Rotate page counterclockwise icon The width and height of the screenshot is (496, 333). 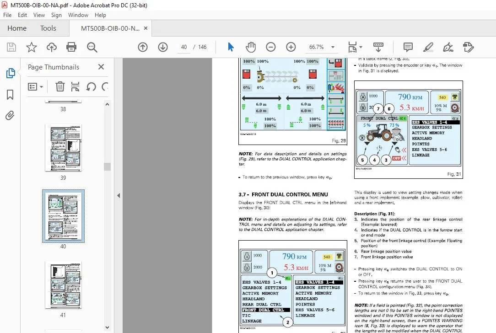pos(91,86)
